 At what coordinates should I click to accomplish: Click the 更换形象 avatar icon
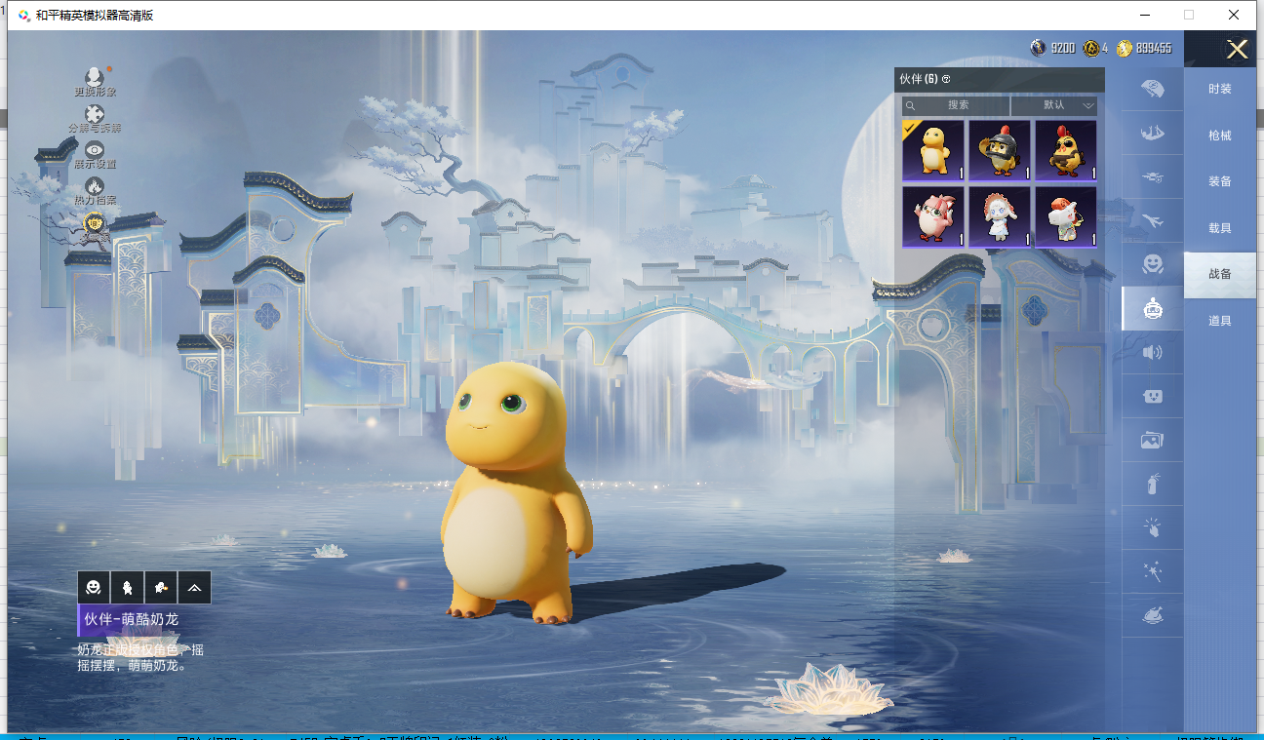click(95, 78)
